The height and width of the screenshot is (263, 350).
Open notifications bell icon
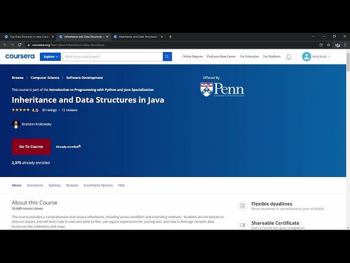coord(289,57)
